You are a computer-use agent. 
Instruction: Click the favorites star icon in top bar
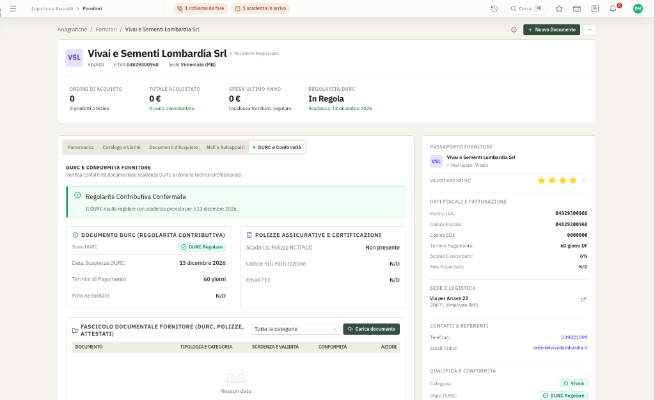(x=559, y=8)
